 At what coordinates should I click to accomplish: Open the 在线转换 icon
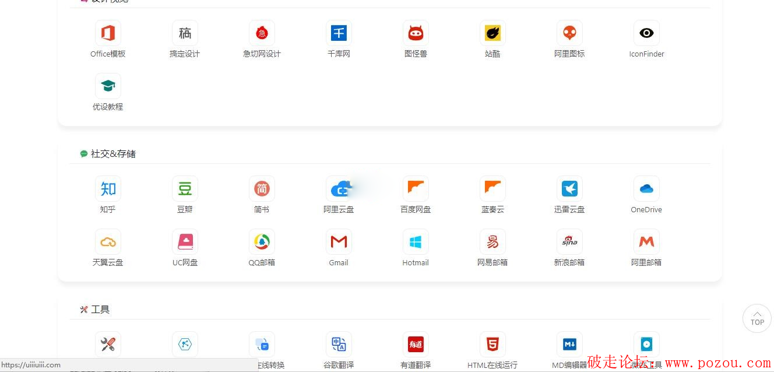pos(262,345)
